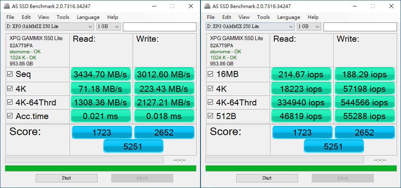Click 1024 K - OK status in right window
This screenshot has height=188, width=401.
pyautogui.click(x=223, y=58)
